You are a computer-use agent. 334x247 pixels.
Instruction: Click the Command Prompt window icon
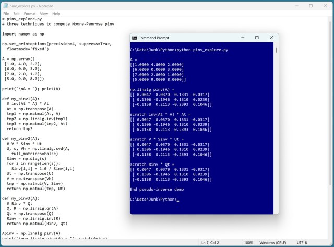point(135,38)
